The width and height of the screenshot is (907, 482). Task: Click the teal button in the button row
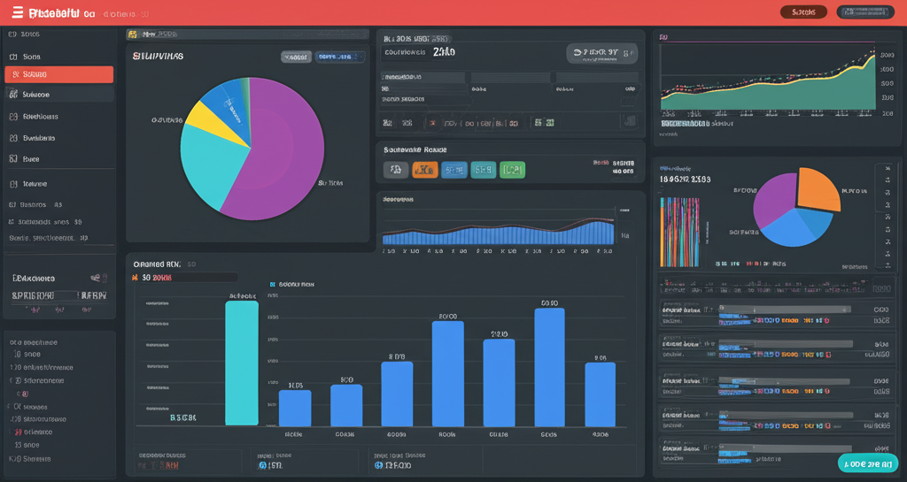point(483,170)
